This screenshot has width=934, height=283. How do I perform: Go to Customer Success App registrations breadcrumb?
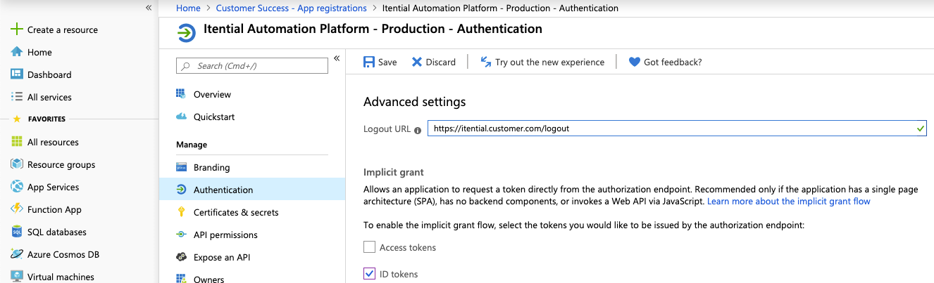point(291,8)
